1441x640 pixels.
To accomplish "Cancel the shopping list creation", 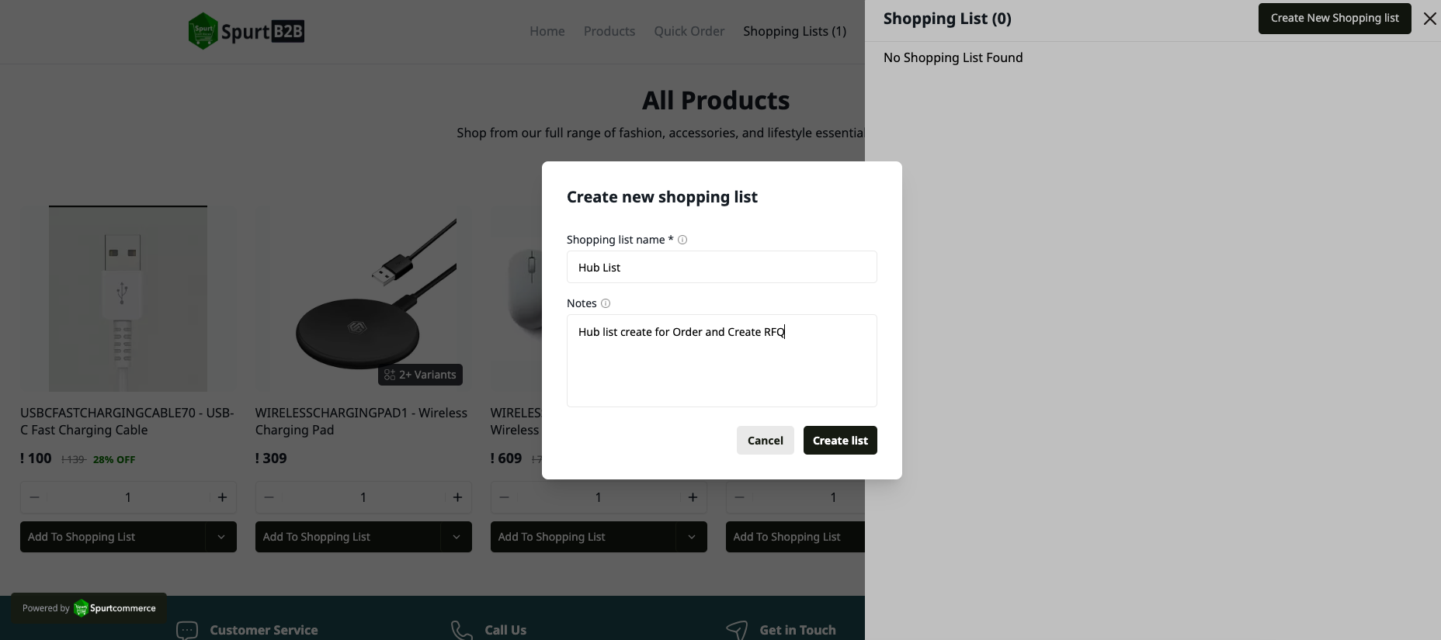I will coord(765,440).
